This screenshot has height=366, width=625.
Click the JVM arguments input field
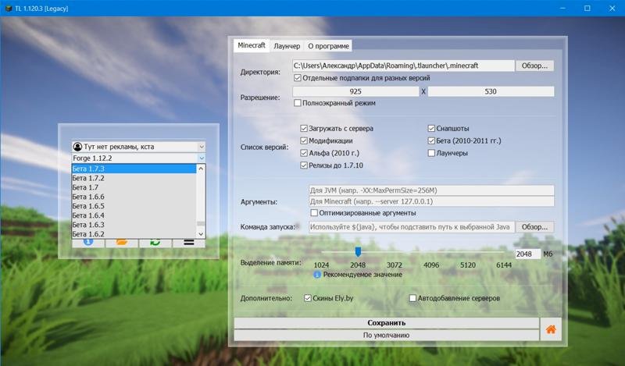431,190
